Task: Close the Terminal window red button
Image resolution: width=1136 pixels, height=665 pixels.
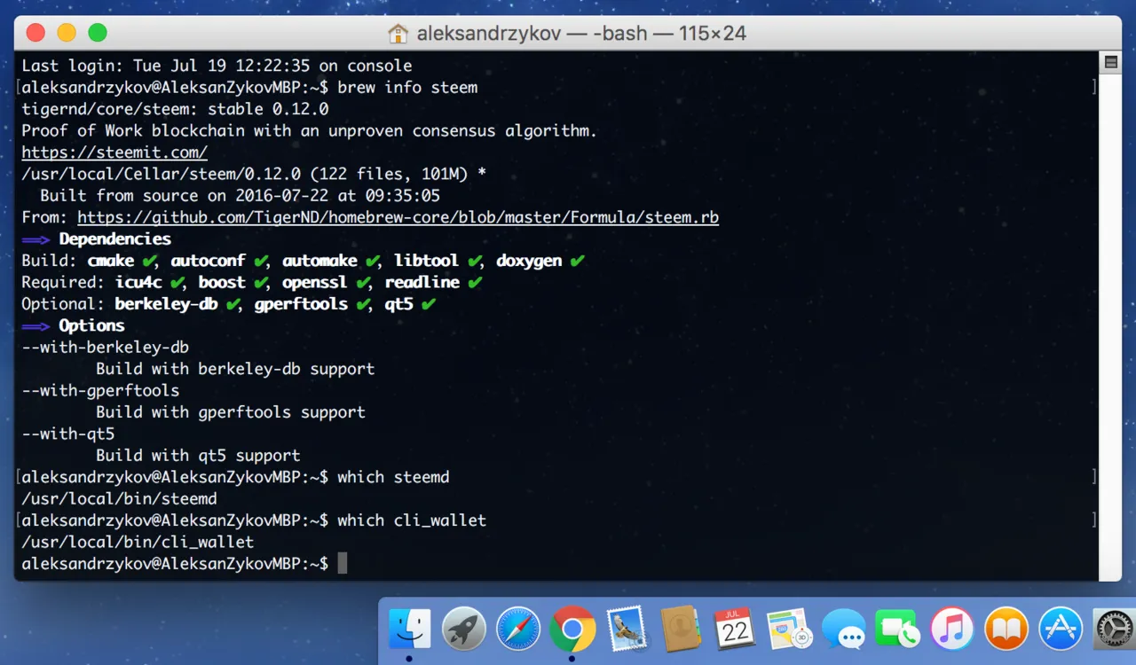Action: pyautogui.click(x=35, y=34)
